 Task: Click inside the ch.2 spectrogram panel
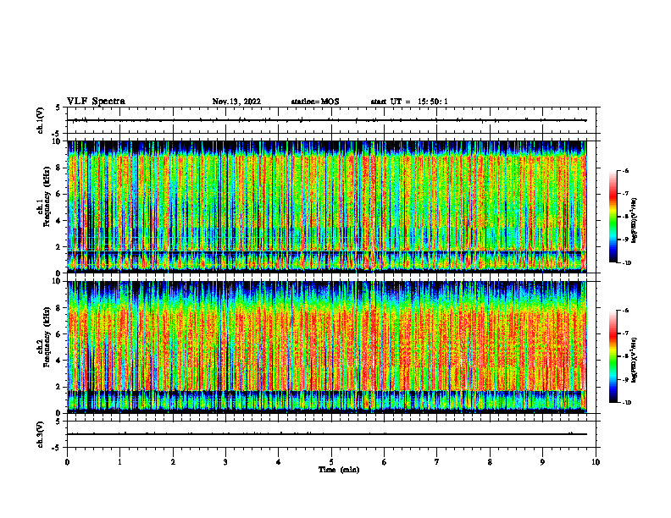click(x=327, y=347)
